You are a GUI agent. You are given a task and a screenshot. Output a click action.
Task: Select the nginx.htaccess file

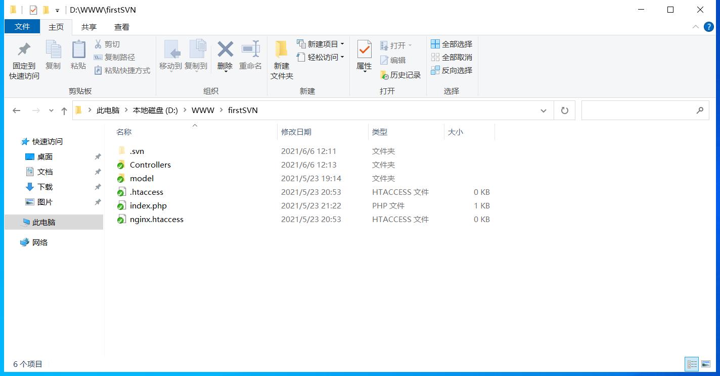click(x=156, y=220)
